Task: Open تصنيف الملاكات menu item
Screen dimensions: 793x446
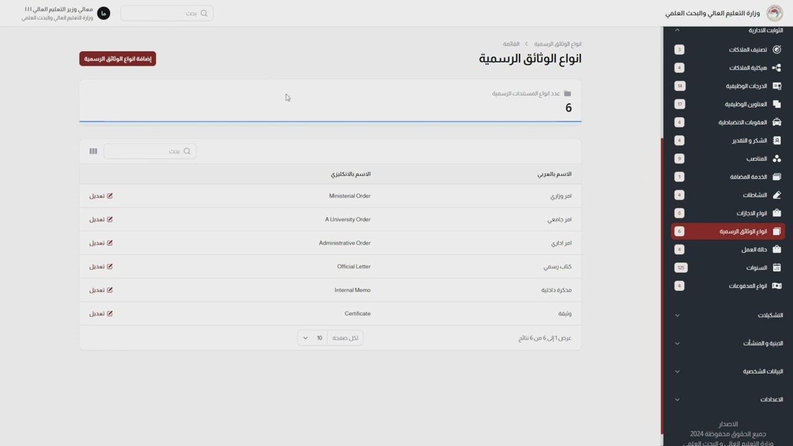Action: pos(727,50)
